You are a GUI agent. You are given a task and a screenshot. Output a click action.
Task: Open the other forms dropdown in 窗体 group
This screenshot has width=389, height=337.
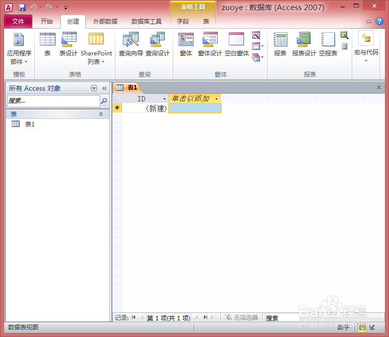click(x=257, y=57)
